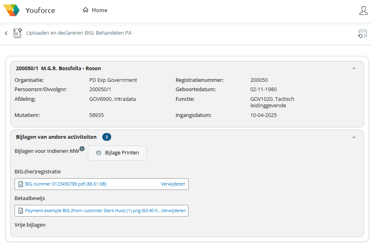
Task: Click the Bijlagen van andere activiteiten header
Action: tap(56, 137)
